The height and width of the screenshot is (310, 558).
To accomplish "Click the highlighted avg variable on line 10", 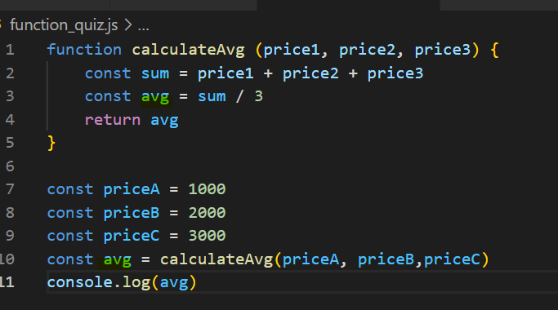I will pyautogui.click(x=118, y=260).
